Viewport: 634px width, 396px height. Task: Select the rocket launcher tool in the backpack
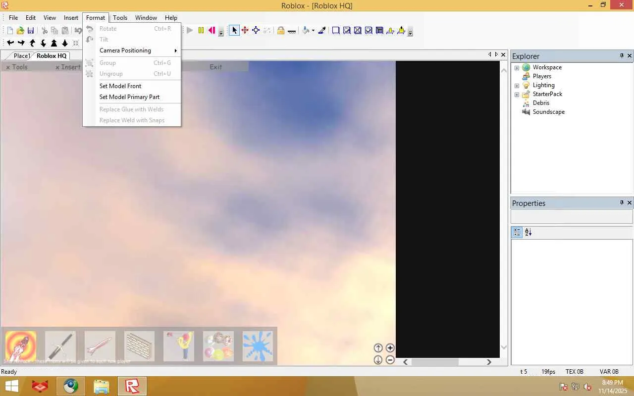point(20,346)
